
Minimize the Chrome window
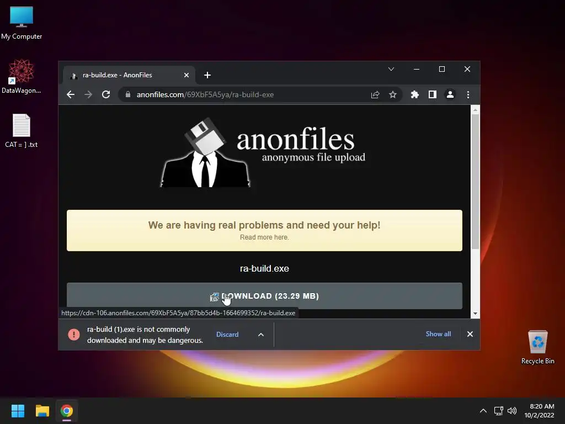417,69
